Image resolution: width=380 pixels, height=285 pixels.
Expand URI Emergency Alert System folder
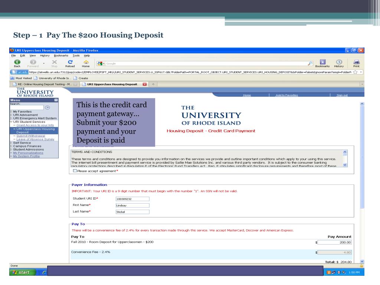[11, 118]
